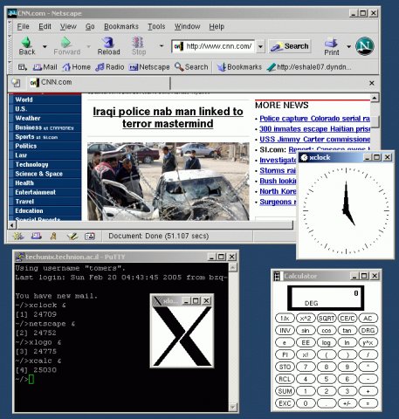Click the magnifier Search shortcut in personal toolbar
The width and height of the screenshot is (399, 419).
(191, 67)
